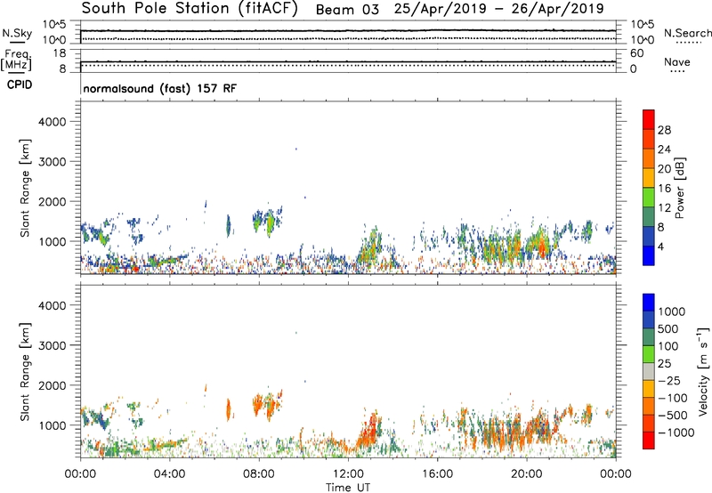Click the "28" label on Power colorbar

click(664, 130)
